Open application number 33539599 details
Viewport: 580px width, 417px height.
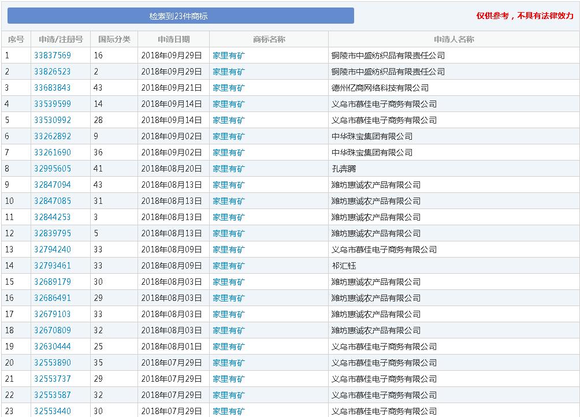coord(53,104)
